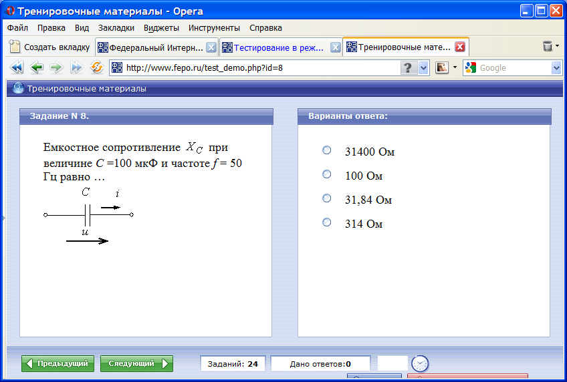Screen dimensions: 567x382
Task: Open the image mode dropdown arrow
Action: (x=455, y=67)
